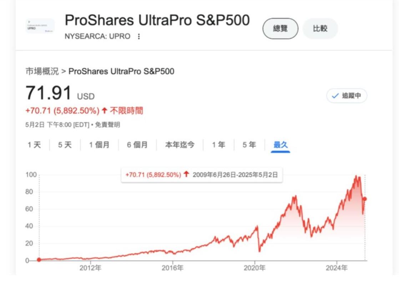Show the 1 個月 chart range
This screenshot has height=299, width=399.
(99, 145)
